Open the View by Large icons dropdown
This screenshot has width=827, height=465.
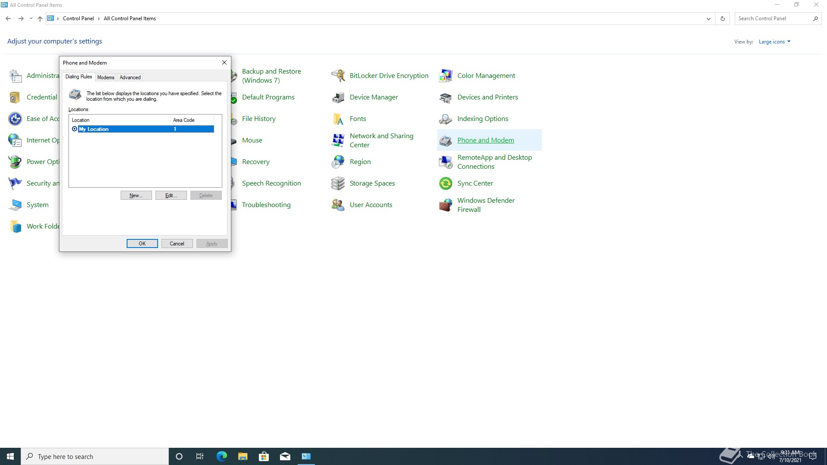pos(774,42)
